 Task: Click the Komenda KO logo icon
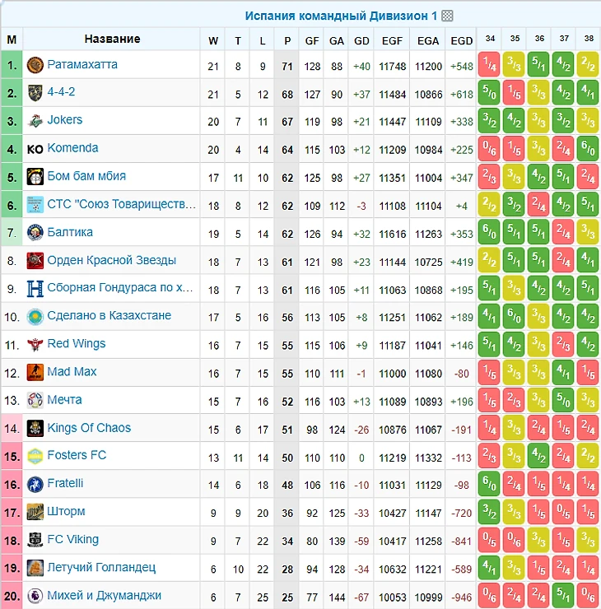click(35, 149)
